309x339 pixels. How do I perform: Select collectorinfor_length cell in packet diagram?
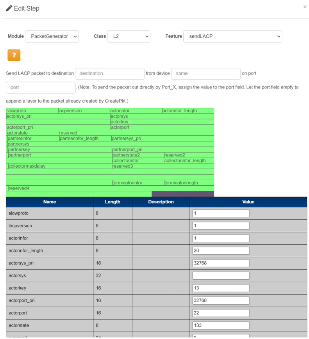click(x=189, y=161)
